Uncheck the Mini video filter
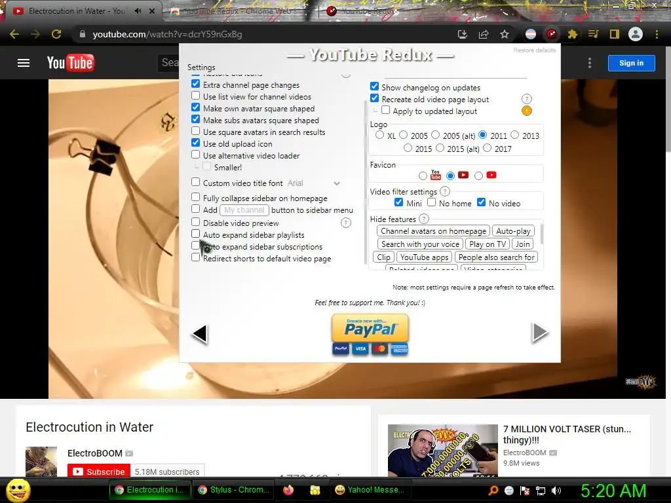This screenshot has width=671, height=503. click(x=399, y=202)
